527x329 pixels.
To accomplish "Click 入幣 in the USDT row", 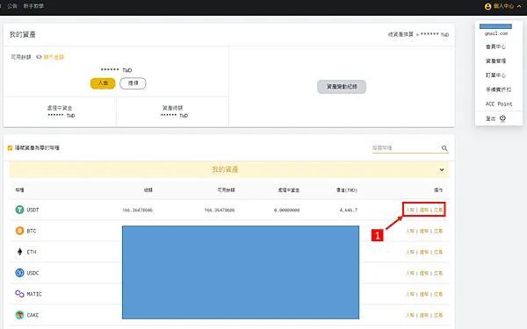I will pyautogui.click(x=409, y=211).
